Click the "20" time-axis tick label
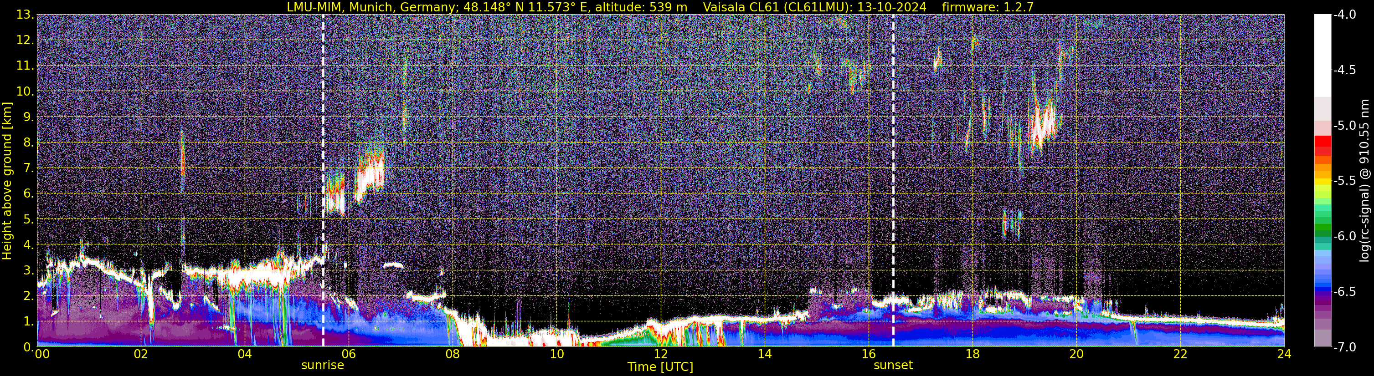 (1076, 354)
